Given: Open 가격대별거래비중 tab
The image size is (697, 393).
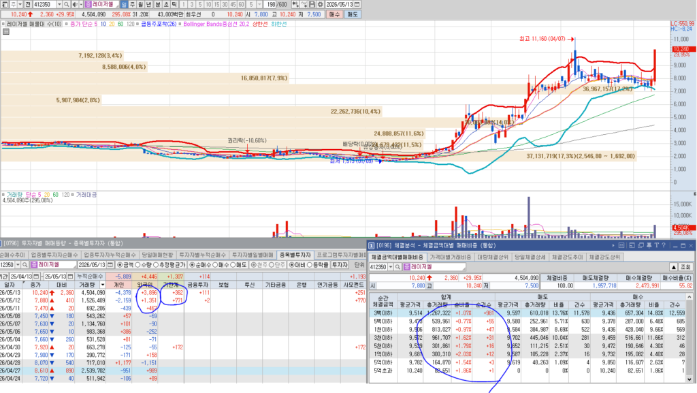Looking at the screenshot, I should coord(451,257).
